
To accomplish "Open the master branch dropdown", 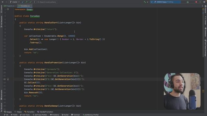I will pyautogui.click(x=15, y=2).
